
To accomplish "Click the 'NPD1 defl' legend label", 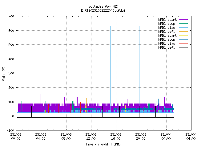I will click(x=167, y=48).
